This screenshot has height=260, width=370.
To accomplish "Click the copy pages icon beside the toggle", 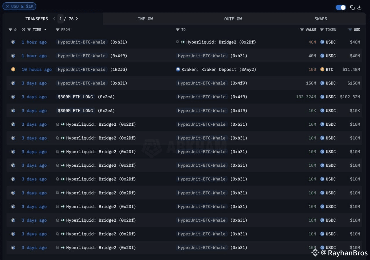I will point(352,7).
